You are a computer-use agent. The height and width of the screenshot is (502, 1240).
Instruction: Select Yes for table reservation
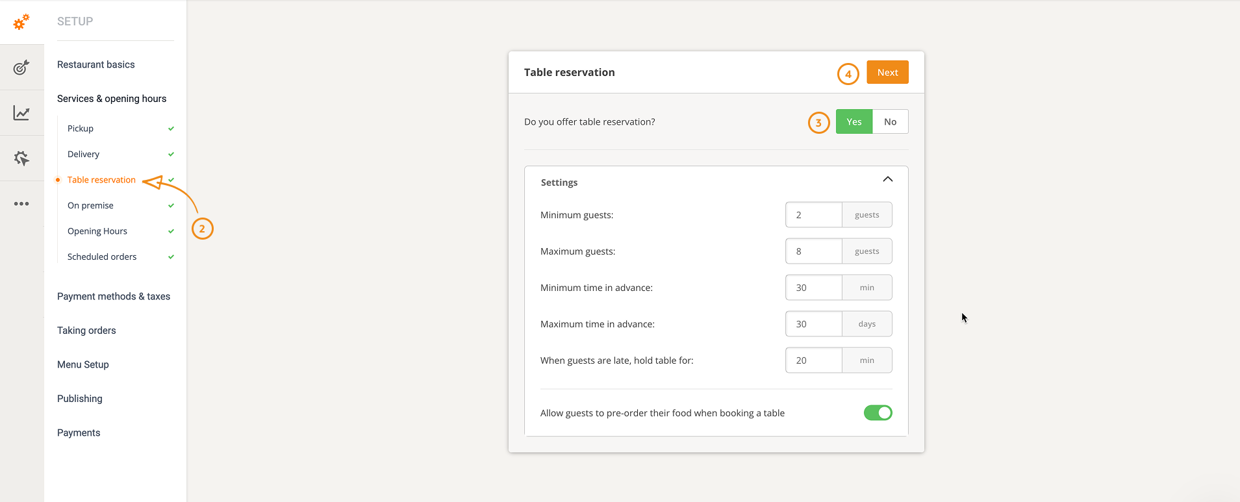click(854, 122)
